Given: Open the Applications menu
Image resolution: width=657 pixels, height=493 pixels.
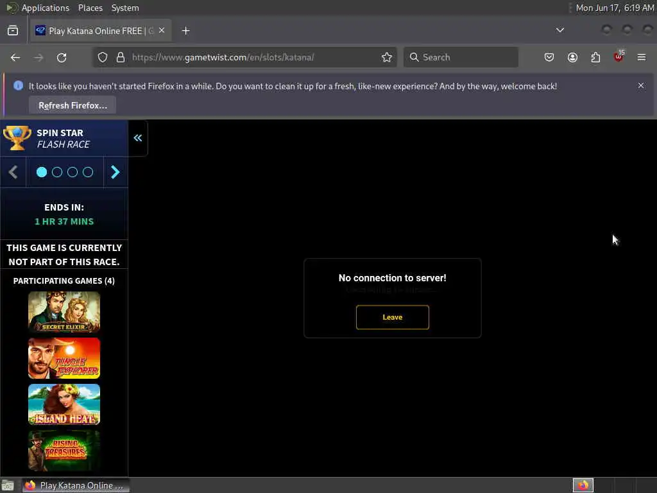Looking at the screenshot, I should click(x=46, y=8).
